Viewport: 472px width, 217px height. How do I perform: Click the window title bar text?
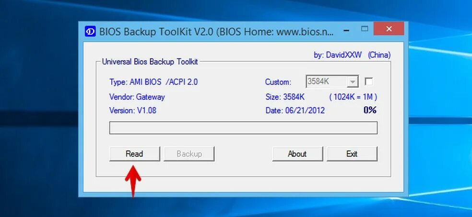[216, 32]
